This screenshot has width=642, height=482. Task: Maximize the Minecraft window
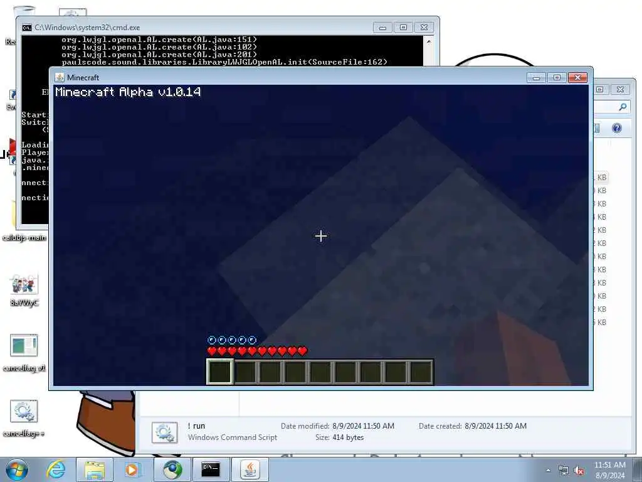coord(557,77)
